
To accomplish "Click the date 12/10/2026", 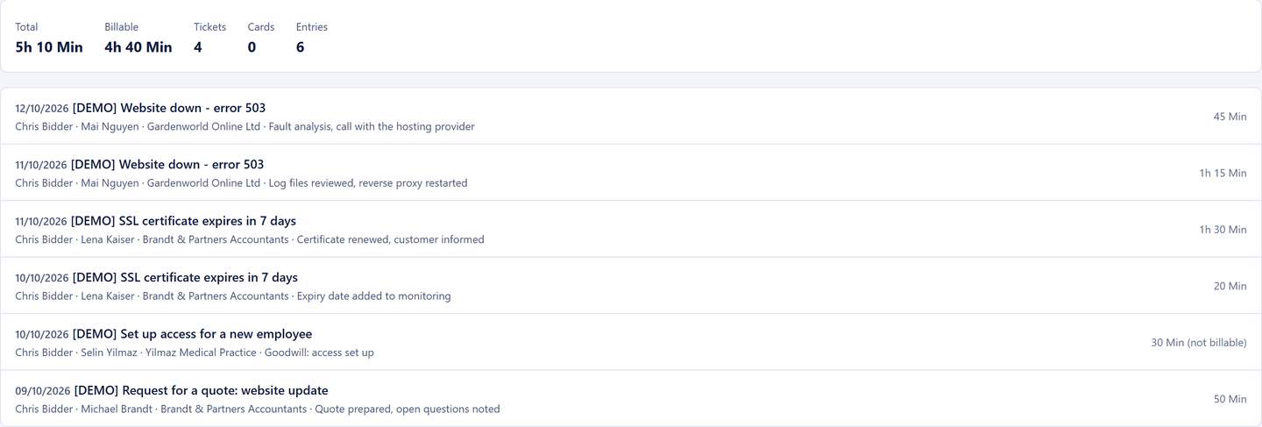I will click(x=42, y=109).
